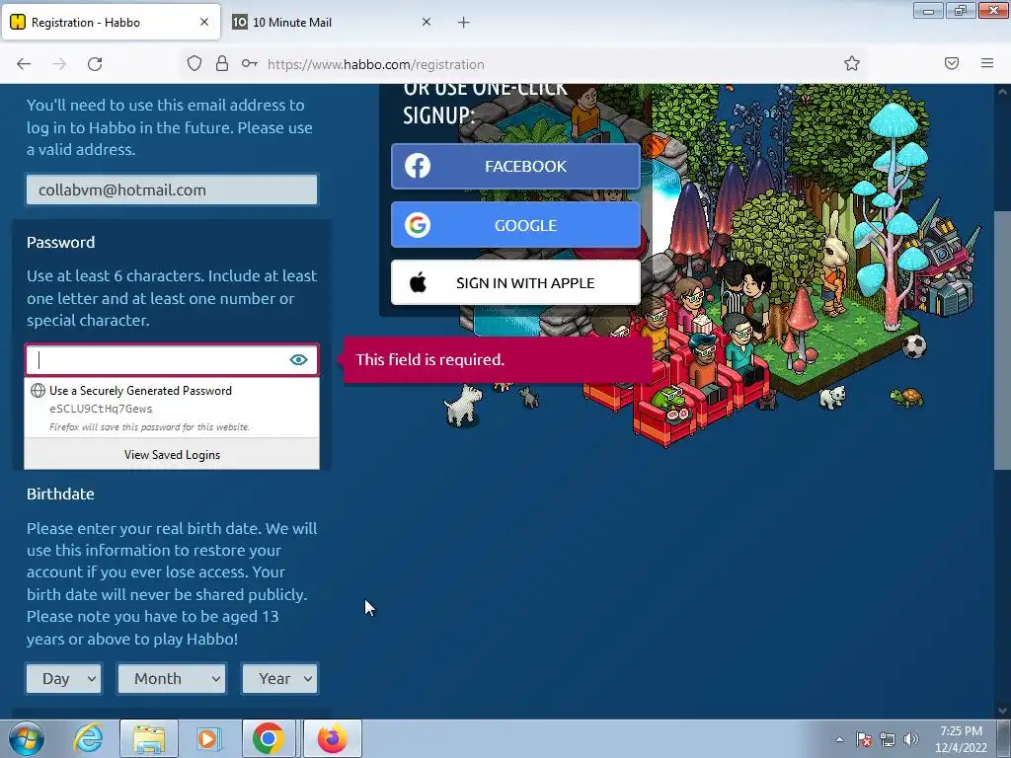
Task: Open the Action Center flag icon
Action: point(863,739)
